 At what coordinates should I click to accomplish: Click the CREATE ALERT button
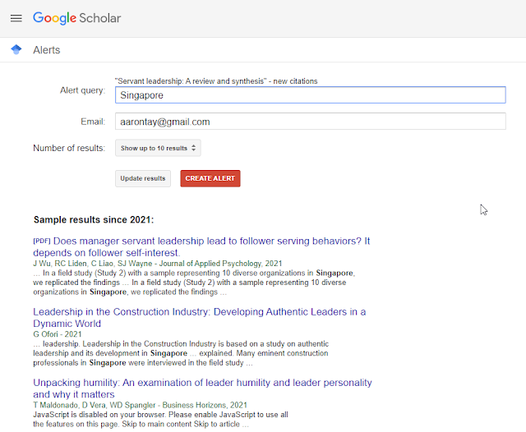pyautogui.click(x=210, y=178)
